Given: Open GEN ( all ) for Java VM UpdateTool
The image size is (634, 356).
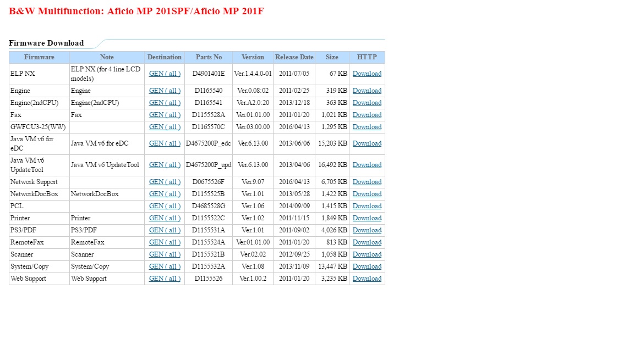Looking at the screenshot, I should [165, 165].
